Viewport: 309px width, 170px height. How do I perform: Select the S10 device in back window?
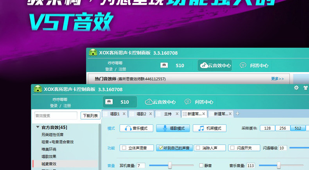click(172, 65)
